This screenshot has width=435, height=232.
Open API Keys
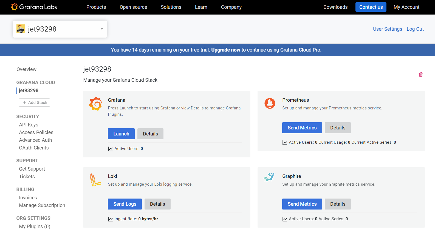29,125
